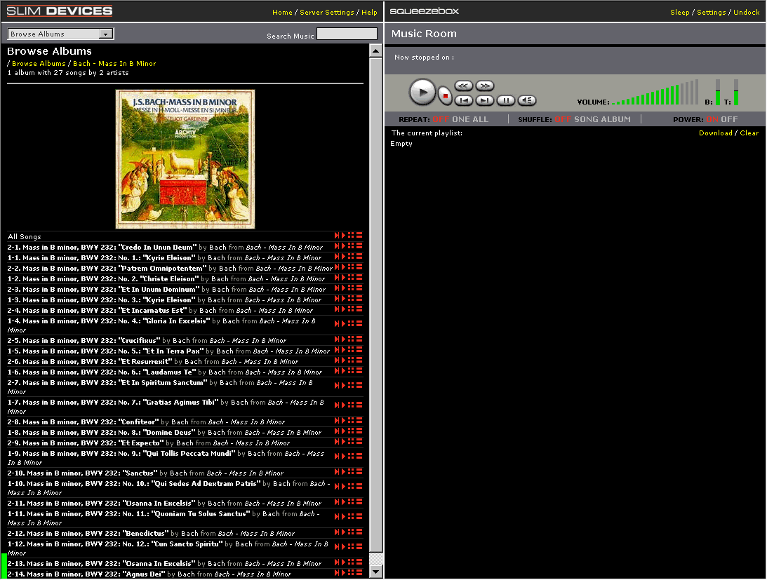
Task: Skip to the next track
Action: point(484,100)
